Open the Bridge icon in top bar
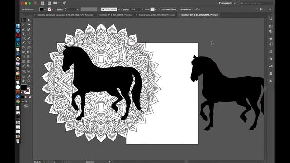The image size is (290, 163). (43, 3)
